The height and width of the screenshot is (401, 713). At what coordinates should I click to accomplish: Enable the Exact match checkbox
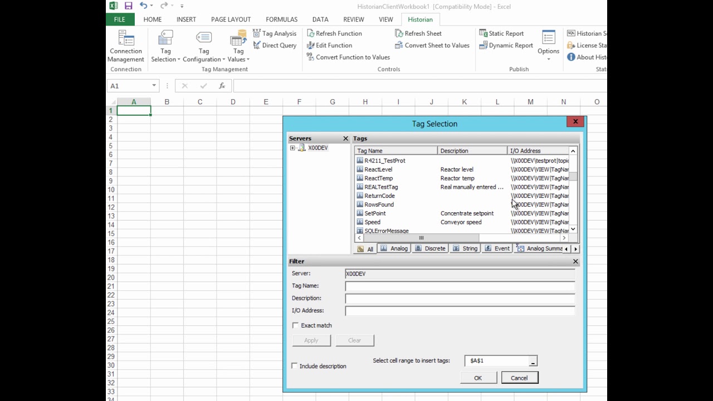coord(295,325)
